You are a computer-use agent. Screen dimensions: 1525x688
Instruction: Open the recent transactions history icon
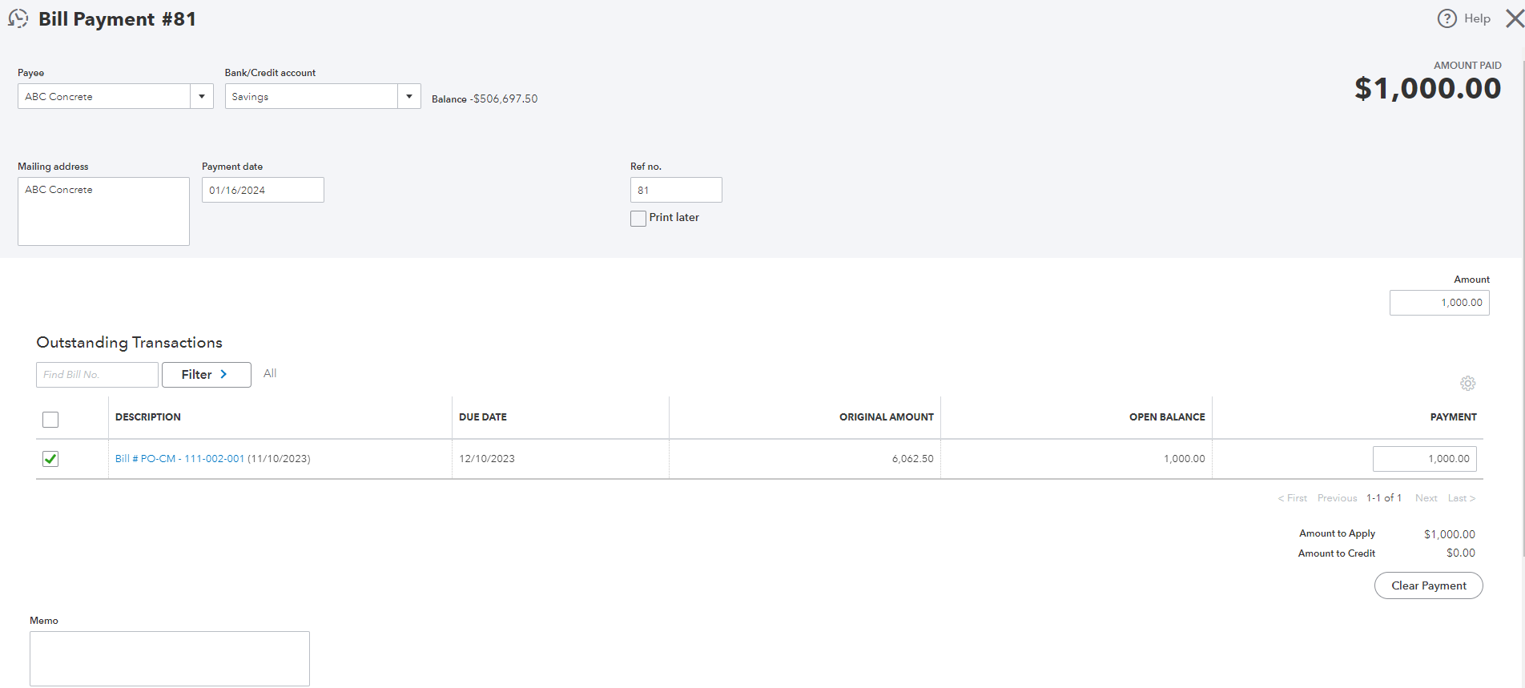18,18
